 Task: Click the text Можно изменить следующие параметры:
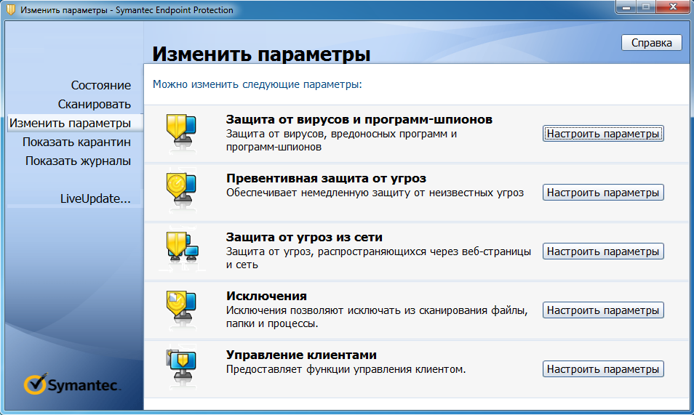coord(257,84)
